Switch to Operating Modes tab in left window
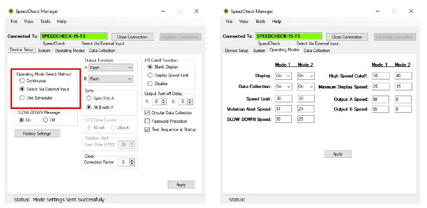This screenshot has height=208, width=427. tap(69, 51)
